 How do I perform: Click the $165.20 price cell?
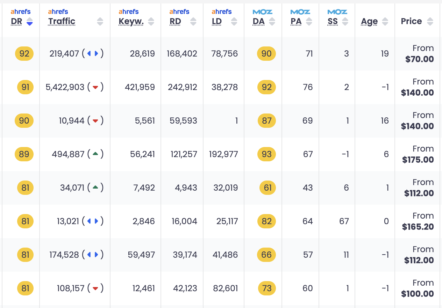coord(418,227)
